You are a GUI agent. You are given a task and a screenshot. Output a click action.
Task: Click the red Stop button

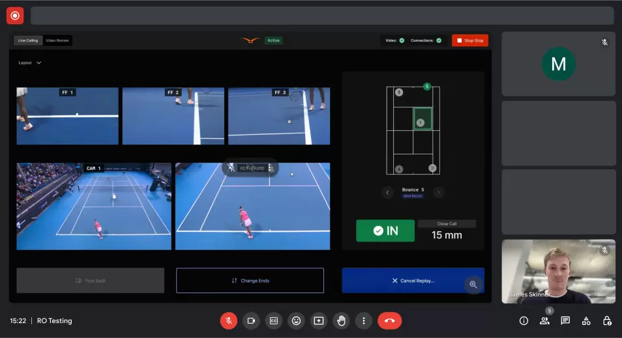pyautogui.click(x=470, y=40)
